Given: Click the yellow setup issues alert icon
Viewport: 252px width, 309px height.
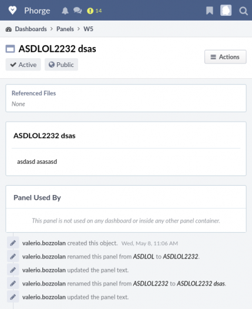Looking at the screenshot, I should 90,11.
